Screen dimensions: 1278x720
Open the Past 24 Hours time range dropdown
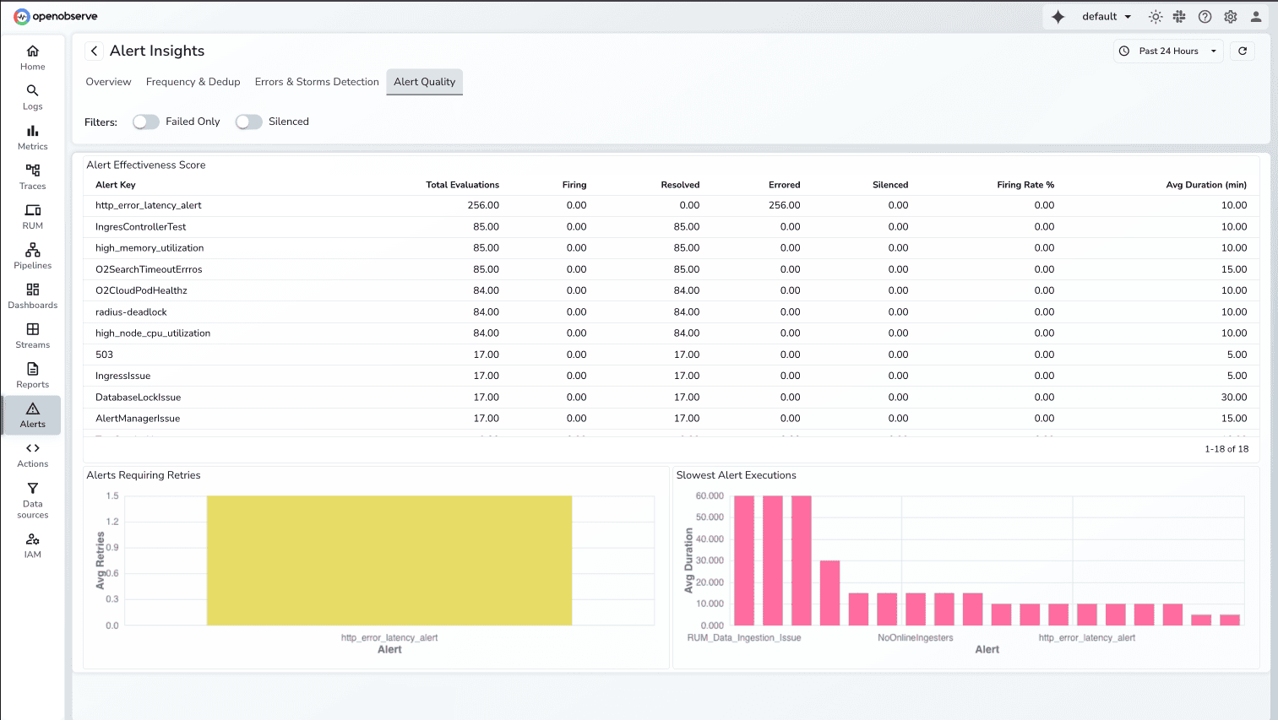(x=1168, y=51)
